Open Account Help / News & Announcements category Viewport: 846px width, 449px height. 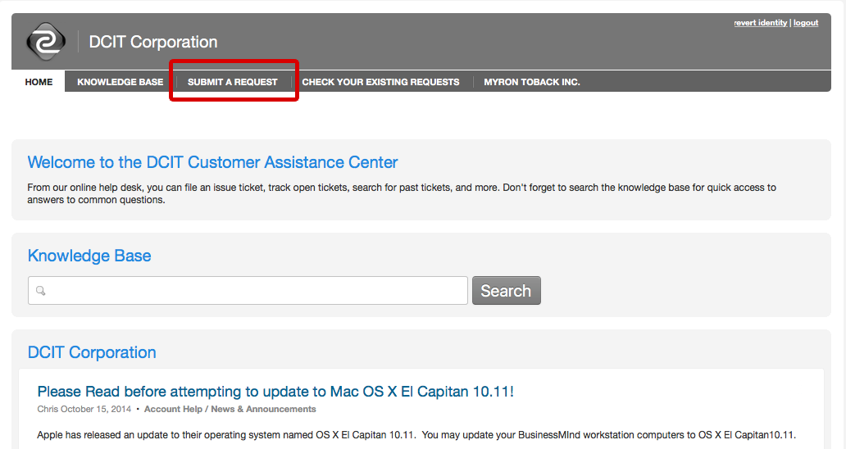pos(230,409)
